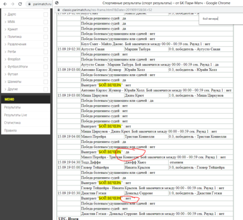This screenshot has width=243, height=220.
Task: Expand the MMA category
Action: click(x=5, y=22)
